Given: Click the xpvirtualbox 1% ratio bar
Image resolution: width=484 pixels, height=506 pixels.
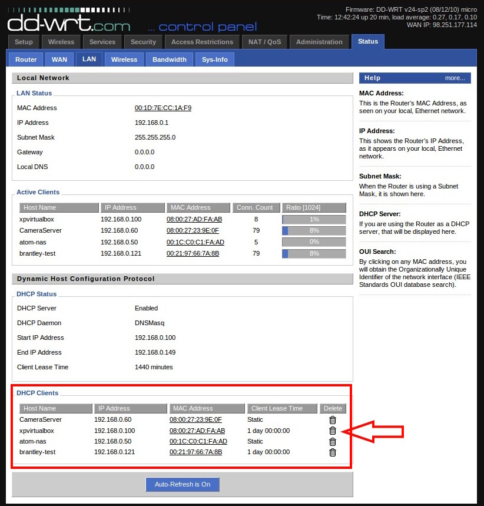Looking at the screenshot, I should (x=314, y=220).
